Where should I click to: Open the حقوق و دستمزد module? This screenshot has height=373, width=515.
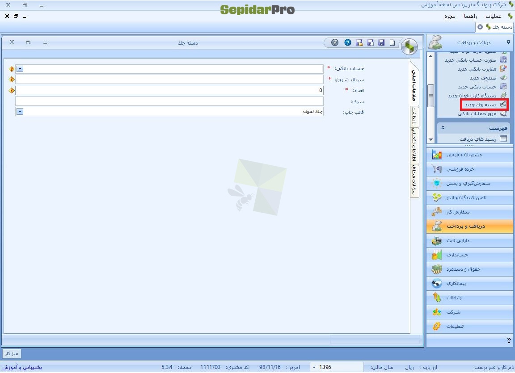pos(470,269)
